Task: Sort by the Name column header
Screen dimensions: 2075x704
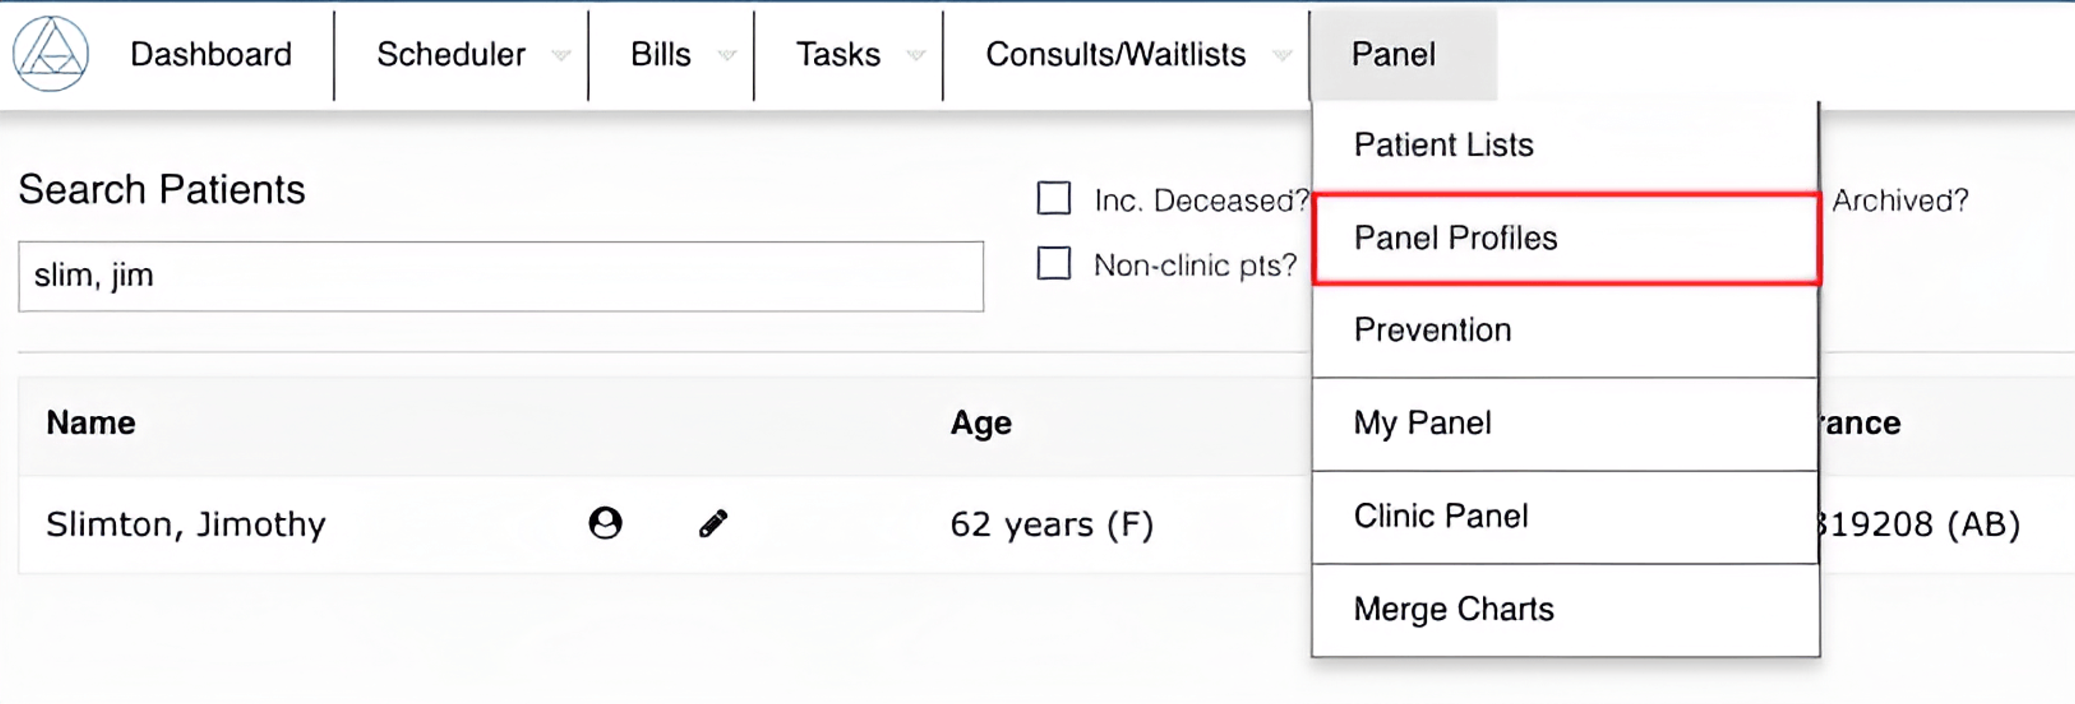Action: pos(90,422)
